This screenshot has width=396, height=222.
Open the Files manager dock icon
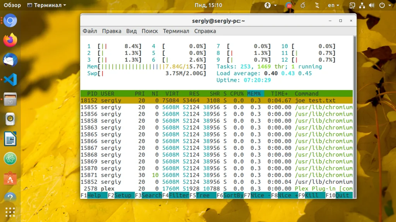pos(10,99)
